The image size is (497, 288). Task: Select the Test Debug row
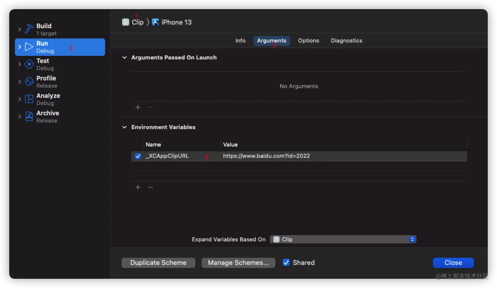[60, 64]
